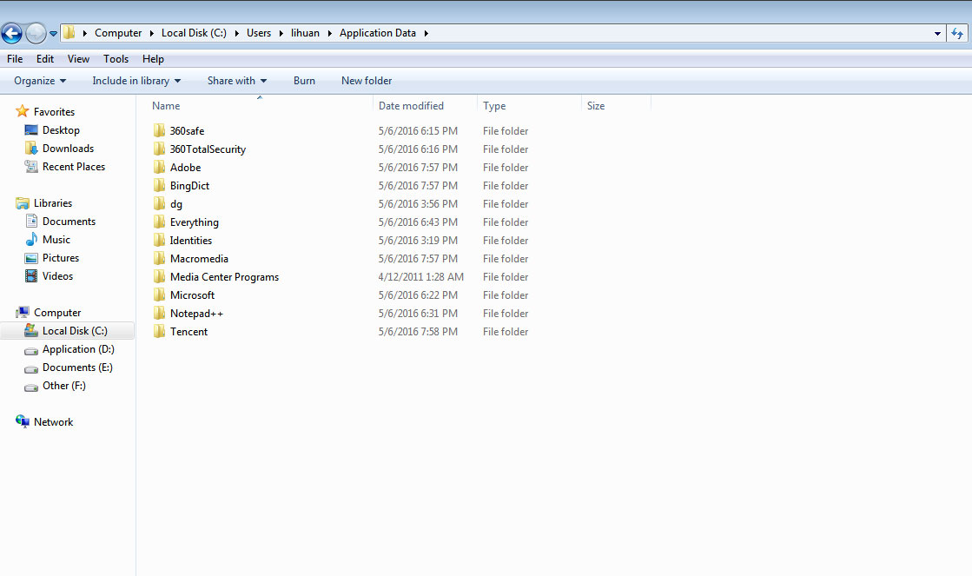
Task: Go to Computer in the breadcrumb
Action: 118,34
